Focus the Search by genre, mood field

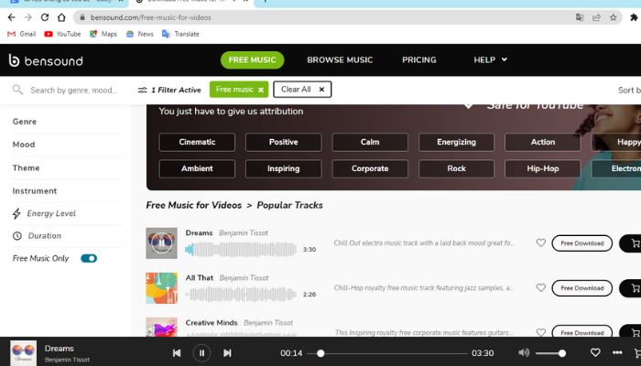(73, 91)
